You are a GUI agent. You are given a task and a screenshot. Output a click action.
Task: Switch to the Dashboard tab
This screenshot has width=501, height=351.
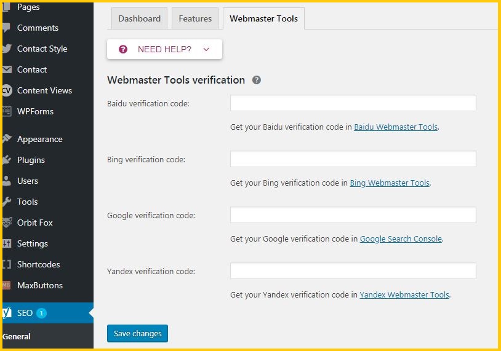point(139,18)
